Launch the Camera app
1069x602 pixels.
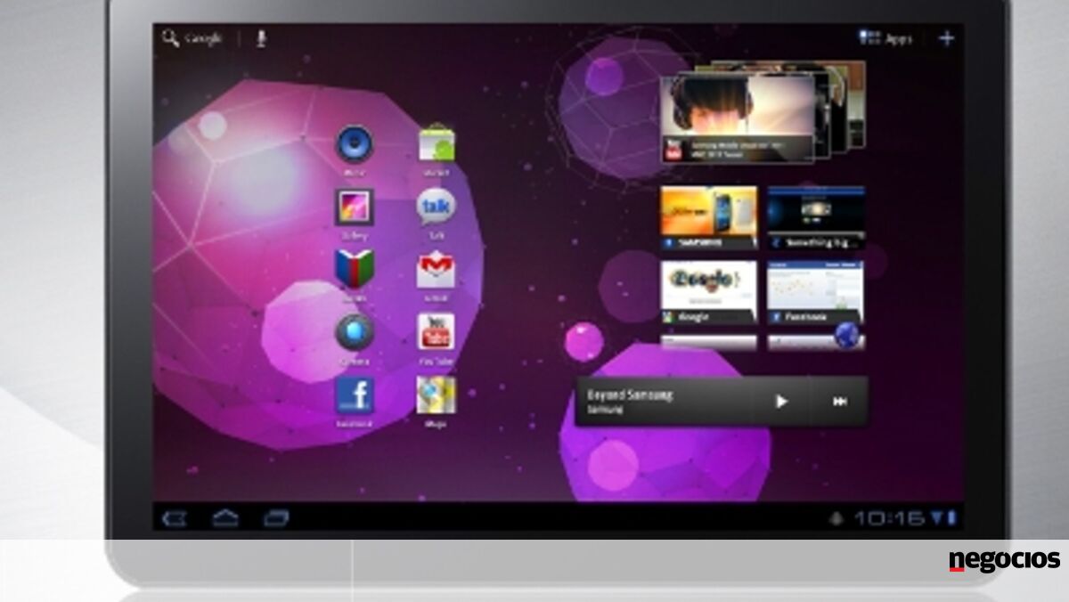pyautogui.click(x=354, y=332)
